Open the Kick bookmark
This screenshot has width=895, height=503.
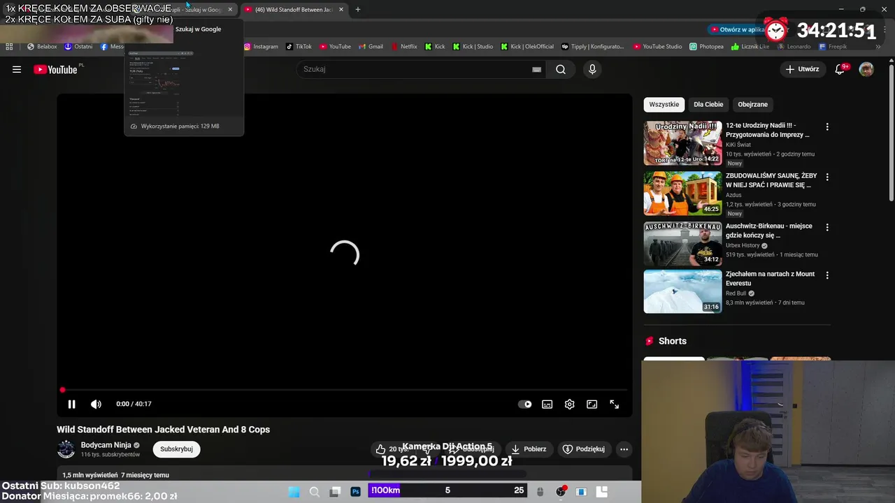click(435, 47)
